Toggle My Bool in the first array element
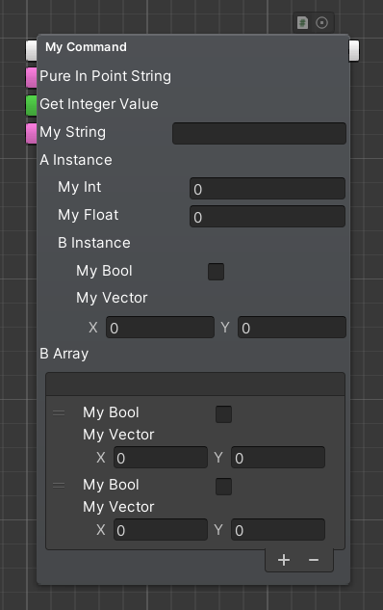 pos(224,414)
